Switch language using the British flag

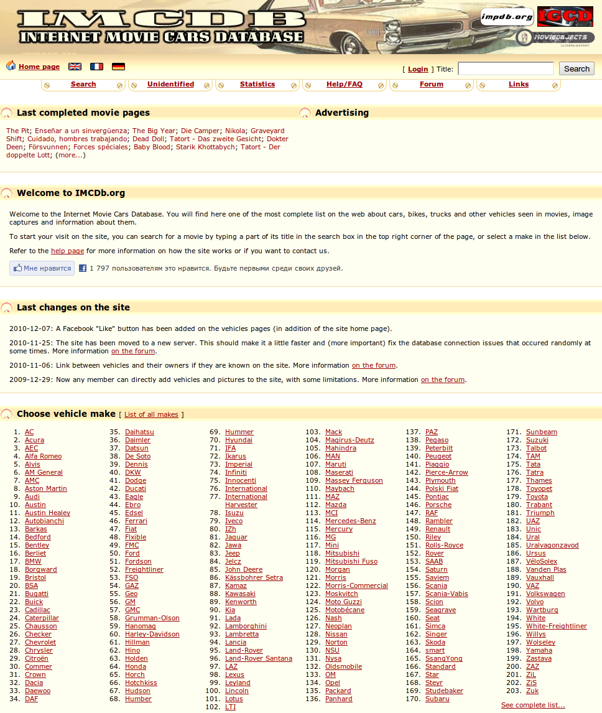pyautogui.click(x=75, y=67)
